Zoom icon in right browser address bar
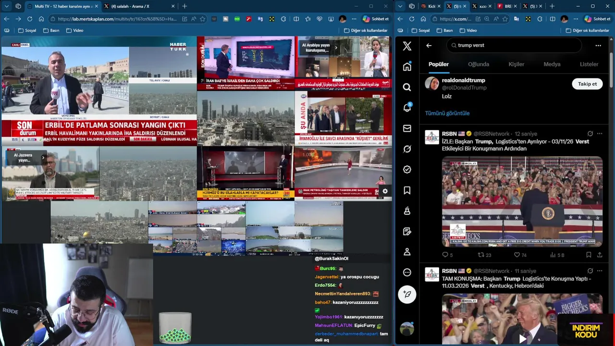Screen dimensions: 615x346 (x=487, y=19)
